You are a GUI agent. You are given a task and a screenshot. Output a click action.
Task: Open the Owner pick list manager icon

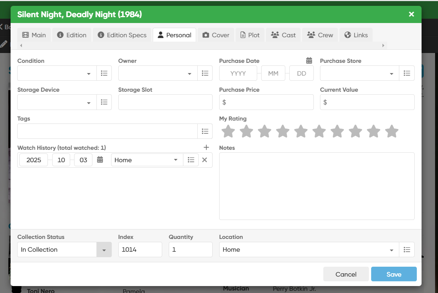click(x=205, y=73)
